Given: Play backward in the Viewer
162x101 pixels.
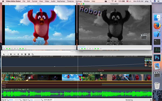Looking at the screenshot, I should [9, 48].
